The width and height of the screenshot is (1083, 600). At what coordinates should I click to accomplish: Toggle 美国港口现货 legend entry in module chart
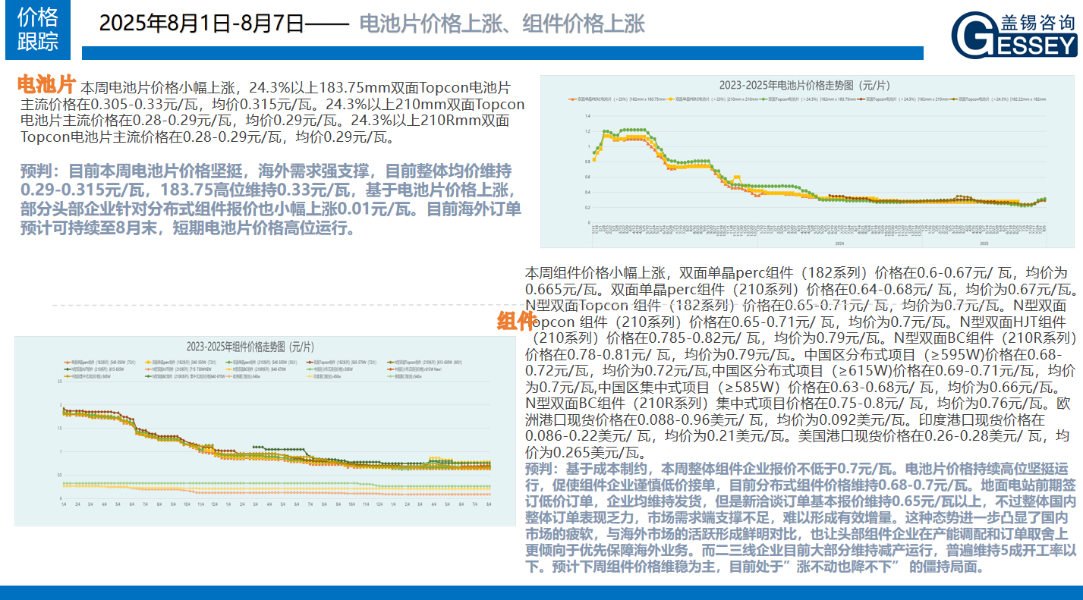(413, 376)
